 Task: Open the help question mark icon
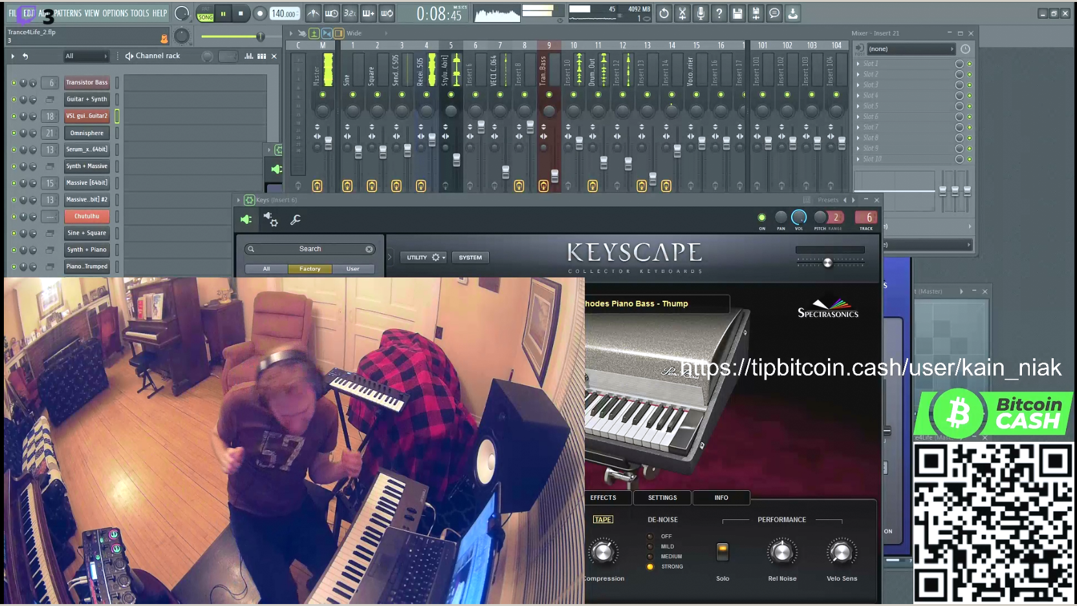tap(719, 13)
